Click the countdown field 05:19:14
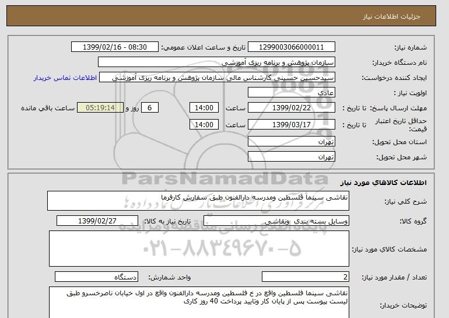 click(x=100, y=108)
